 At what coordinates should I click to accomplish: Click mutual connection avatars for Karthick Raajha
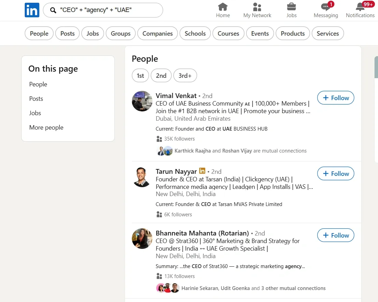coord(165,151)
